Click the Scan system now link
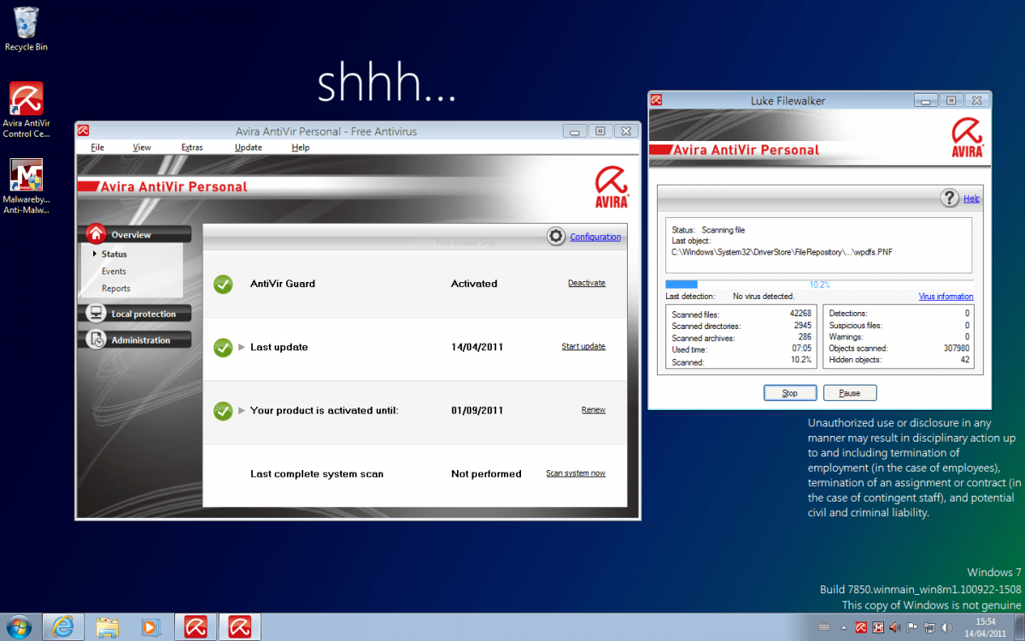Image resolution: width=1025 pixels, height=641 pixels. pyautogui.click(x=576, y=473)
